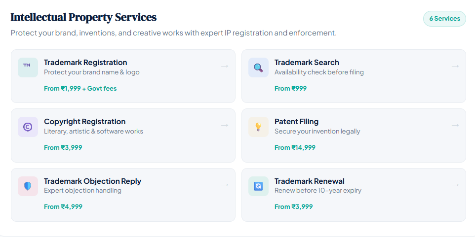Open the Patent Filing title link

[x=296, y=122]
